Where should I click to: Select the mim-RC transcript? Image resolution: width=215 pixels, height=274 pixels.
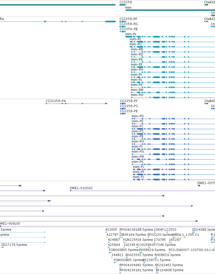click(136, 39)
